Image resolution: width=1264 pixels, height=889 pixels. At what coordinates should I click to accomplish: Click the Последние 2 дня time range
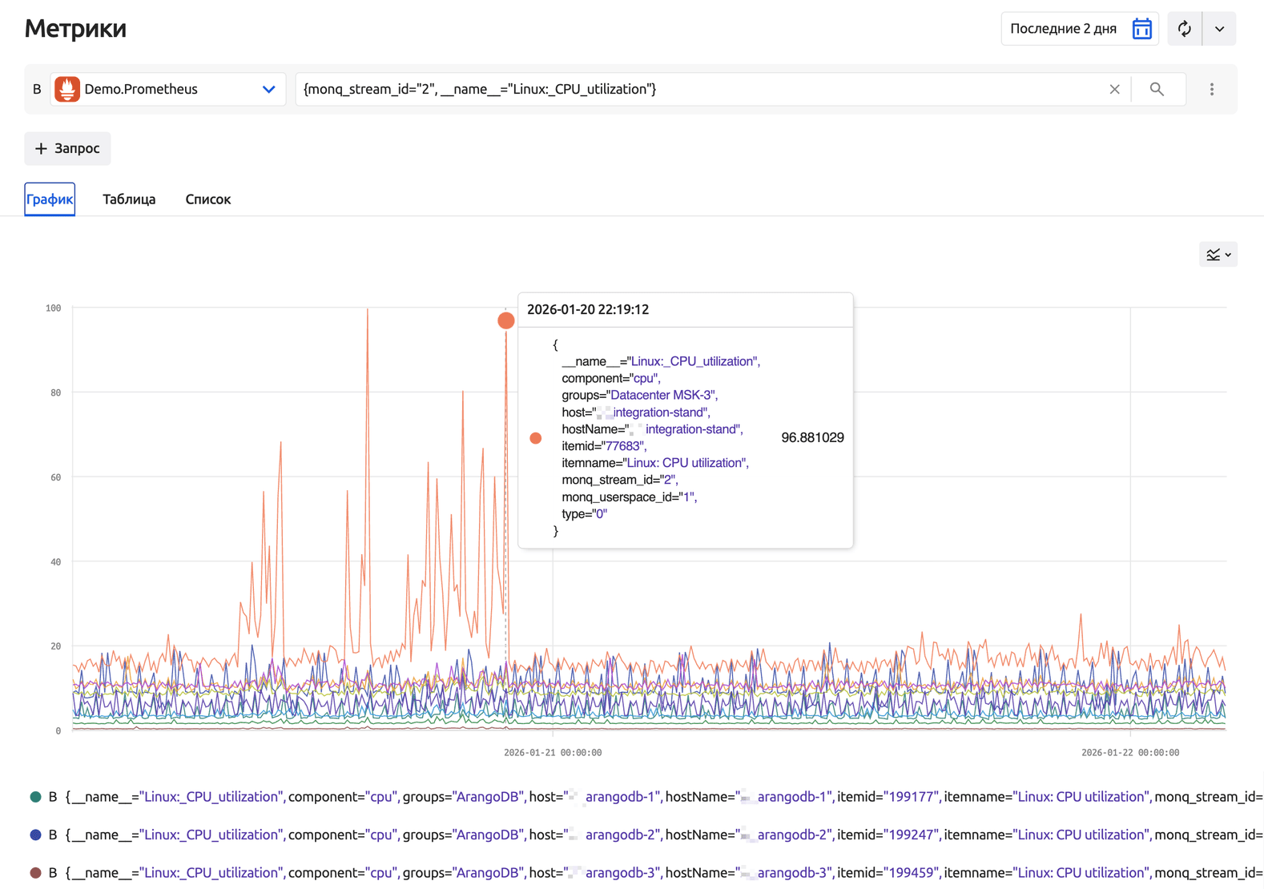tap(1063, 29)
